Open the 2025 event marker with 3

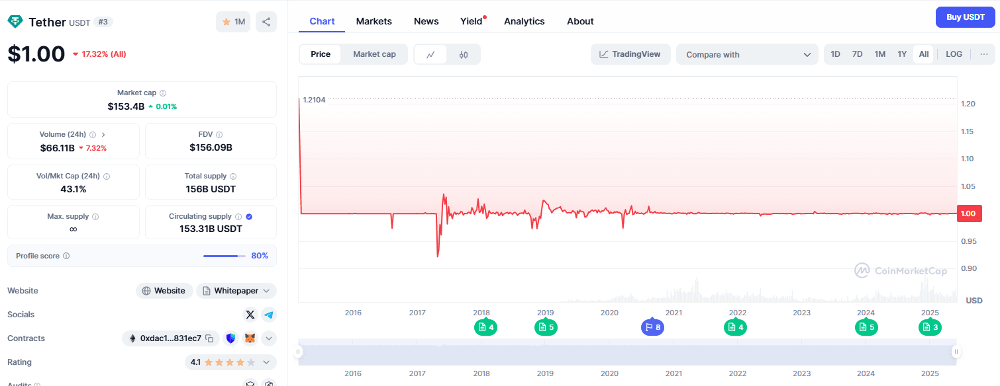[930, 327]
